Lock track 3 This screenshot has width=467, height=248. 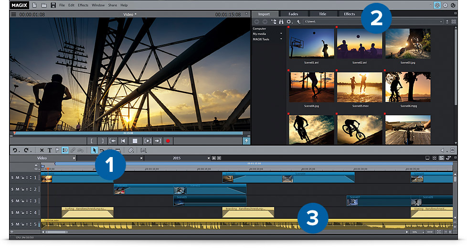22,201
